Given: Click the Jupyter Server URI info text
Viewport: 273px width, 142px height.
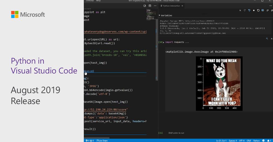Looking at the screenshot, I should 187,21.
